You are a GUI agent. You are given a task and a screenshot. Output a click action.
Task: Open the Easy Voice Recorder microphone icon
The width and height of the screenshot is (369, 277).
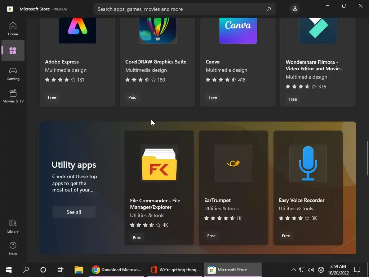[x=308, y=163]
